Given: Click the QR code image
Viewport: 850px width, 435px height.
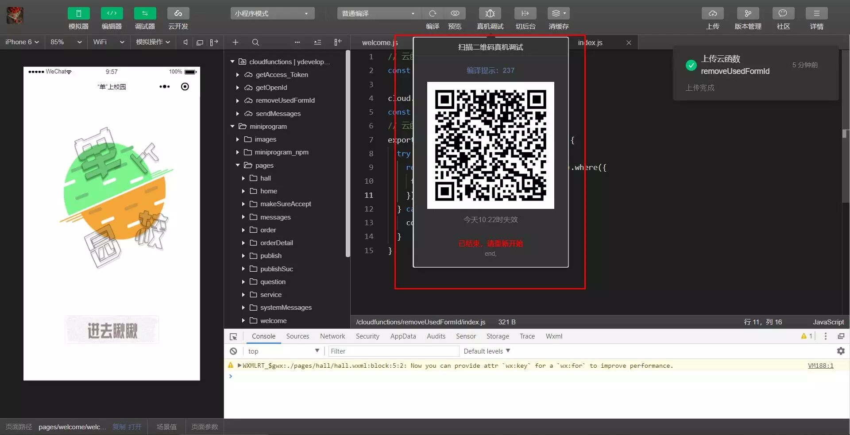Looking at the screenshot, I should pos(491,145).
